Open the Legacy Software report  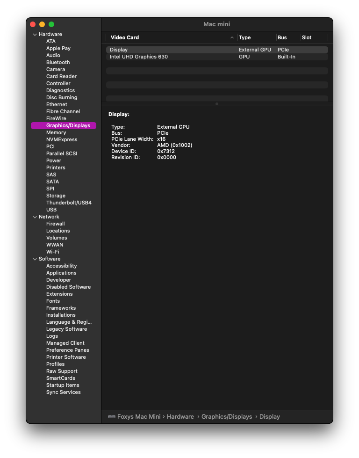(x=65, y=329)
